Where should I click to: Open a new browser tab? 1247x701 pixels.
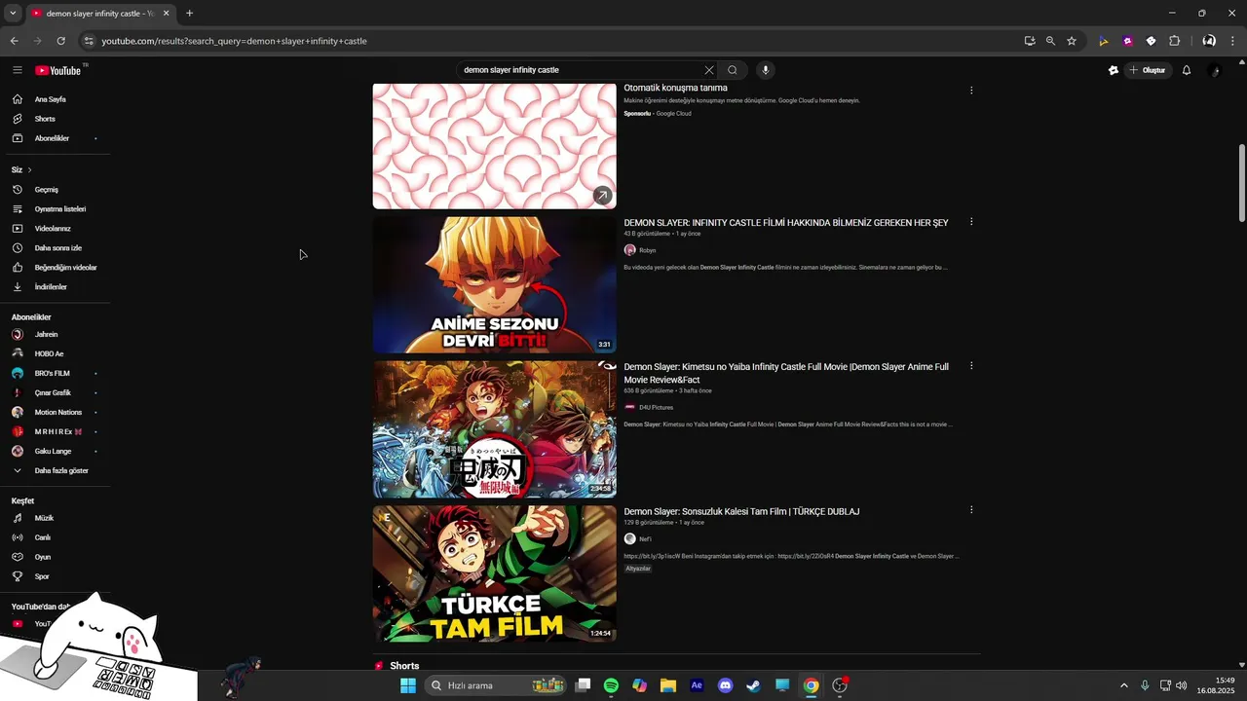point(189,14)
